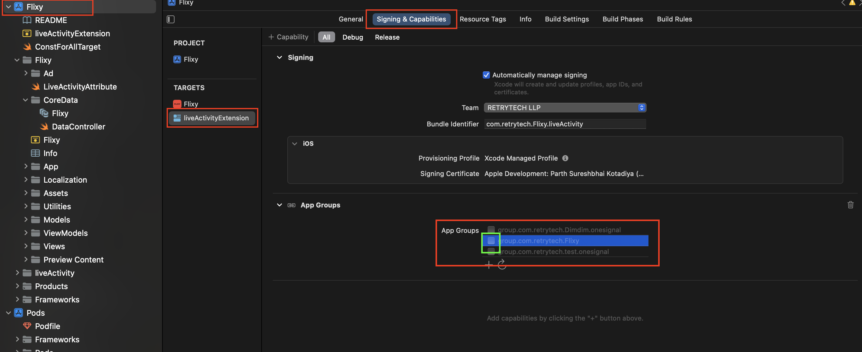Collapse App Groups section
Image resolution: width=862 pixels, height=352 pixels.
pyautogui.click(x=279, y=205)
